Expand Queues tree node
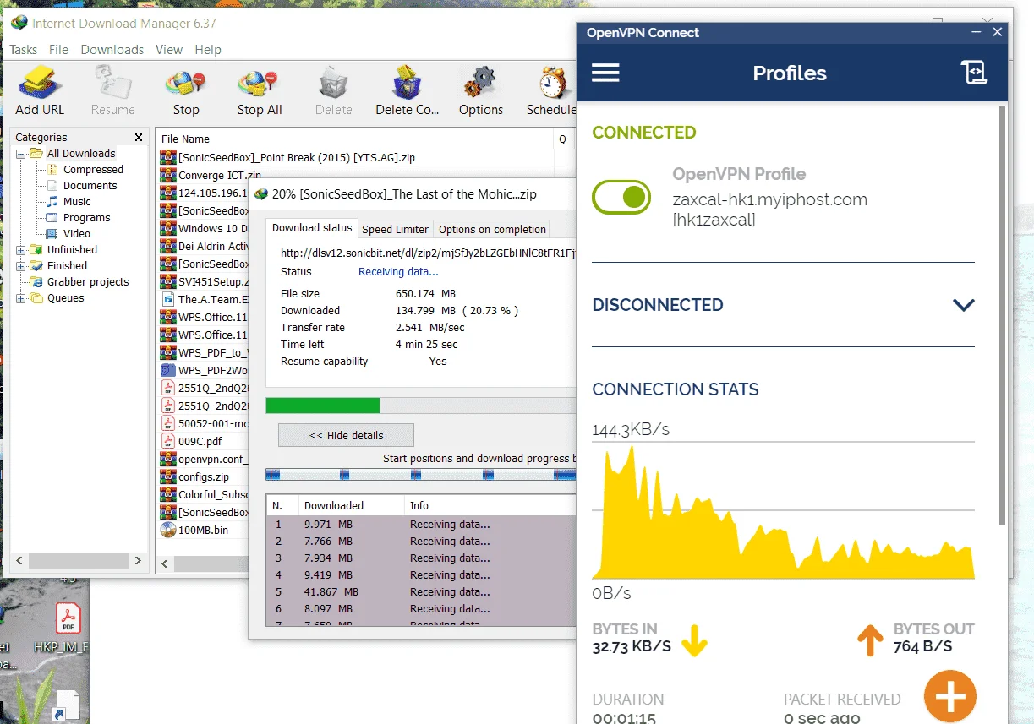This screenshot has width=1034, height=724. pos(20,298)
